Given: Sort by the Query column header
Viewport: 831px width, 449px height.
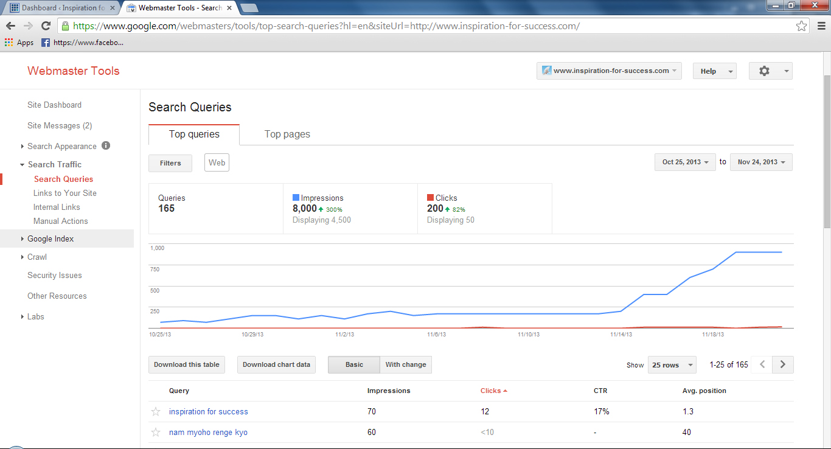Looking at the screenshot, I should (x=179, y=391).
